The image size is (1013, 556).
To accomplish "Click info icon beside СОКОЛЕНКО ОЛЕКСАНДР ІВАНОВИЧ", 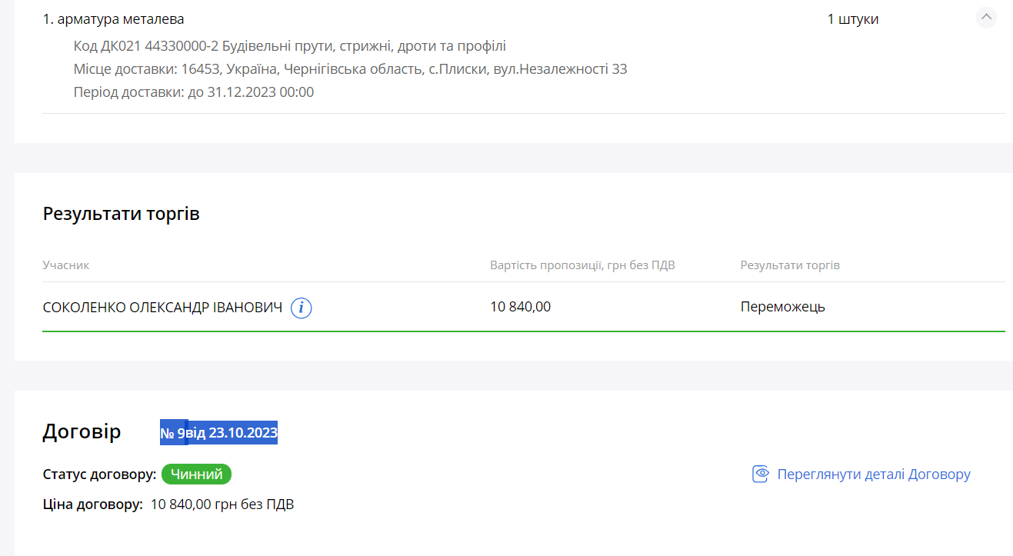I will 302,308.
